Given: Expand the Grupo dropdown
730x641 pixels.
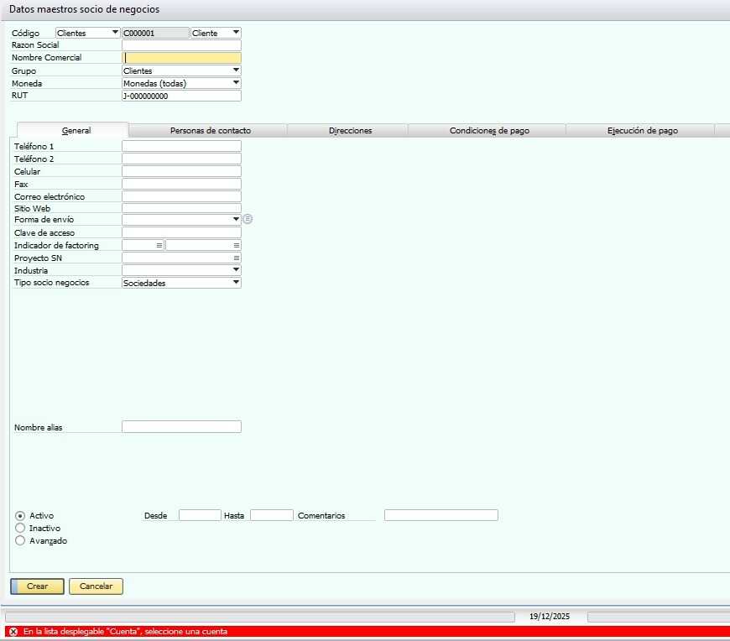Looking at the screenshot, I should (x=236, y=70).
